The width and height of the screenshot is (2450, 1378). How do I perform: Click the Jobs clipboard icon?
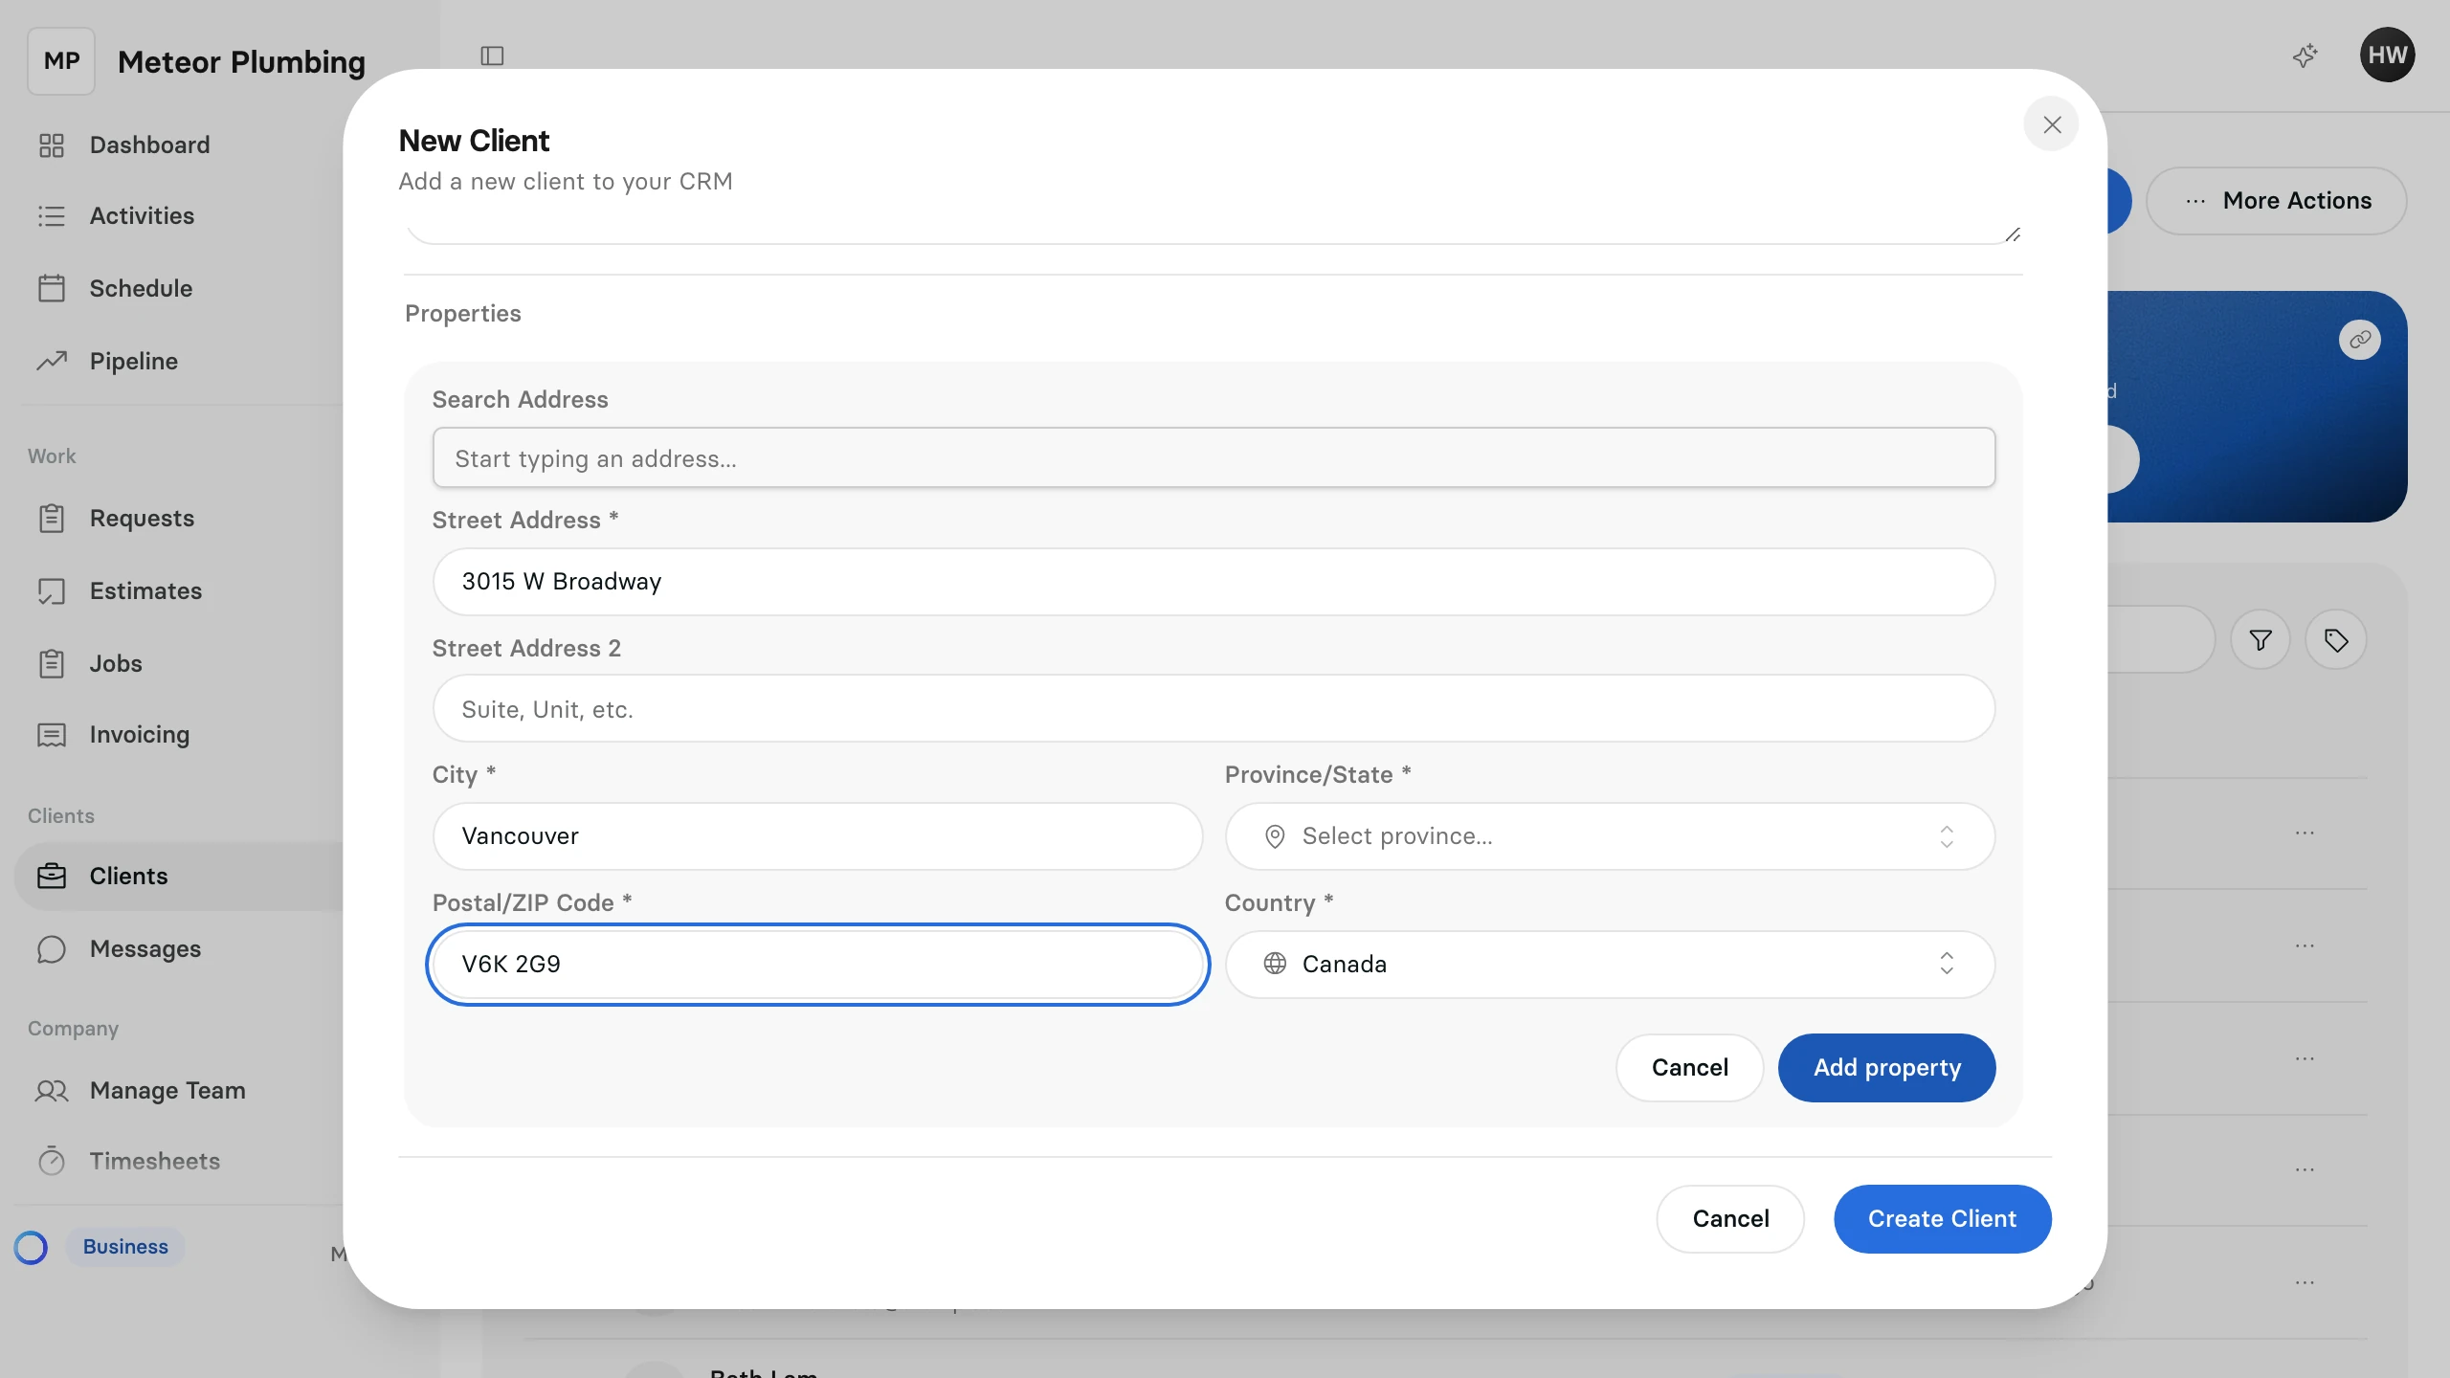click(52, 663)
